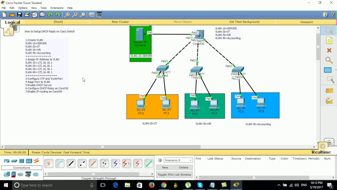Click Power Cycle Devices
This screenshot has width=337, height=190.
click(x=47, y=152)
